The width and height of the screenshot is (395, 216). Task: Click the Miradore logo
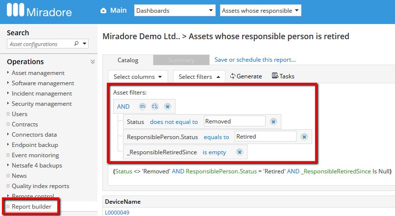[39, 10]
